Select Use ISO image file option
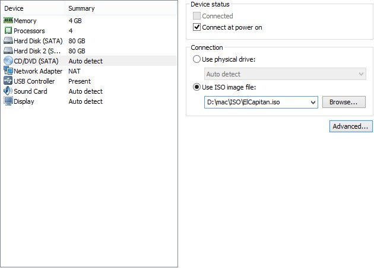Viewport: 374px width, 268px height. [x=196, y=87]
